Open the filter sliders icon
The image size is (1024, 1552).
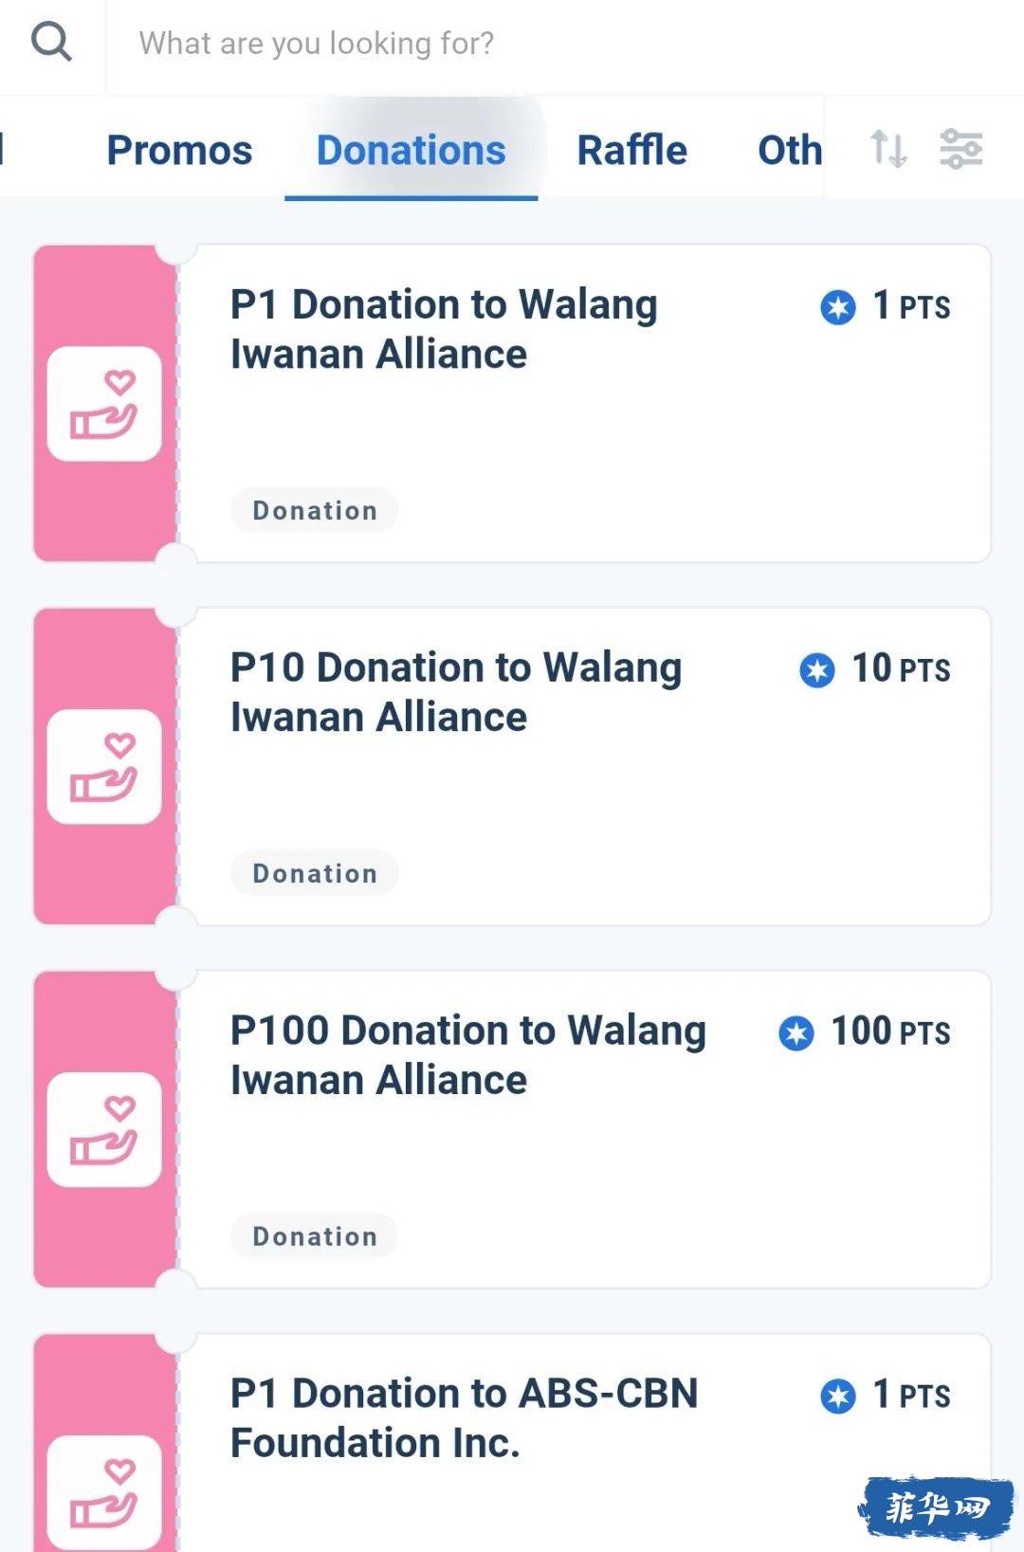point(960,149)
